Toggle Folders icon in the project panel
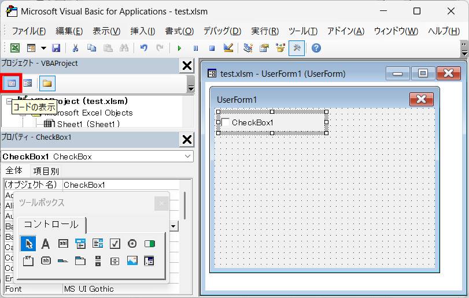The width and height of the screenshot is (469, 298). click(x=47, y=83)
